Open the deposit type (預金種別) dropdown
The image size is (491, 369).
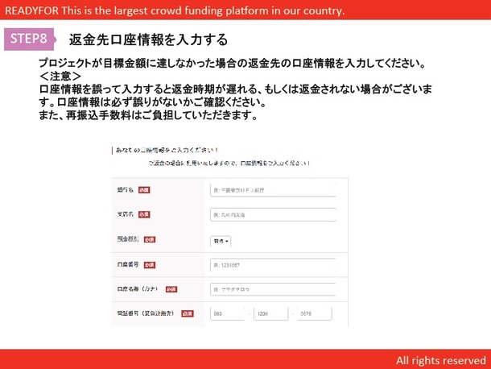pyautogui.click(x=221, y=240)
